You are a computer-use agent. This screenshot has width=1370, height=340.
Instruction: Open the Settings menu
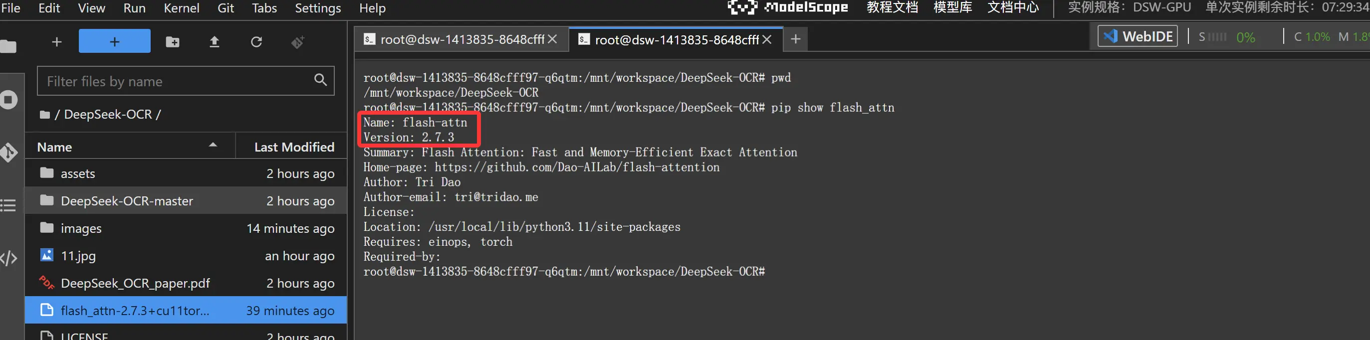(x=317, y=8)
